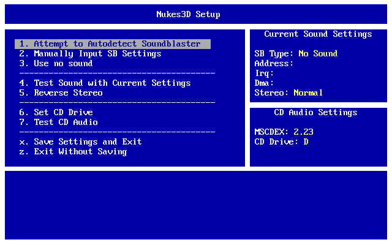Select the Use no sound option
Screen dimensions: 392x245
[56, 64]
